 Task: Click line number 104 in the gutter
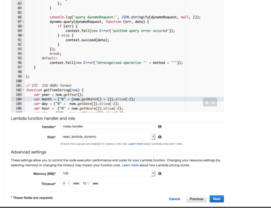tap(19, 99)
